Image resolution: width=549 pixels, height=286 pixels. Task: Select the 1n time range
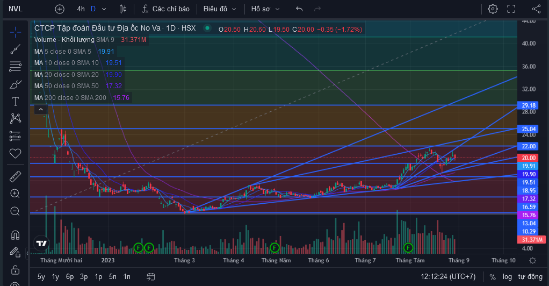(x=127, y=277)
